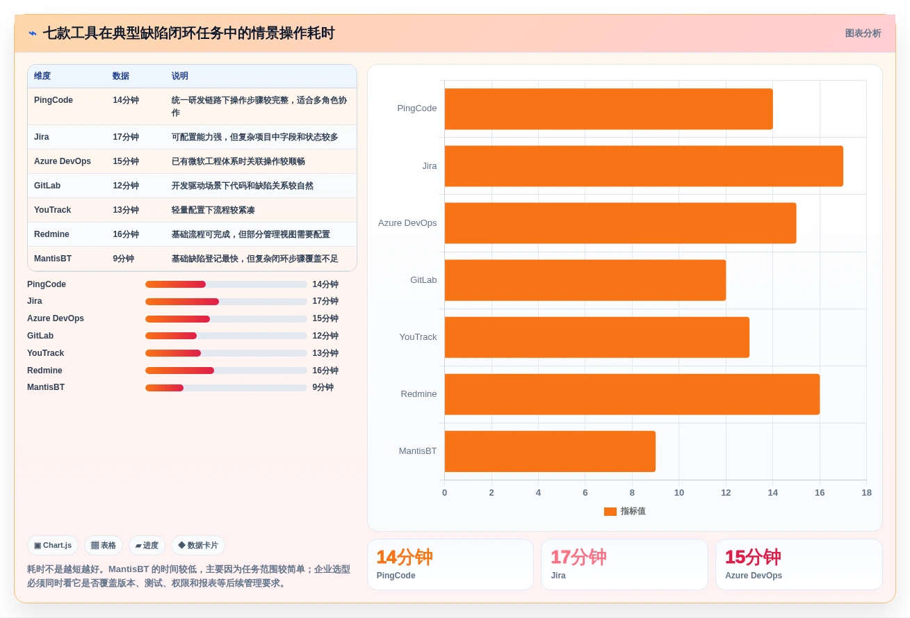Click the Azure DevOps 15分钟 data card
The height and width of the screenshot is (618, 910).
pos(799,564)
